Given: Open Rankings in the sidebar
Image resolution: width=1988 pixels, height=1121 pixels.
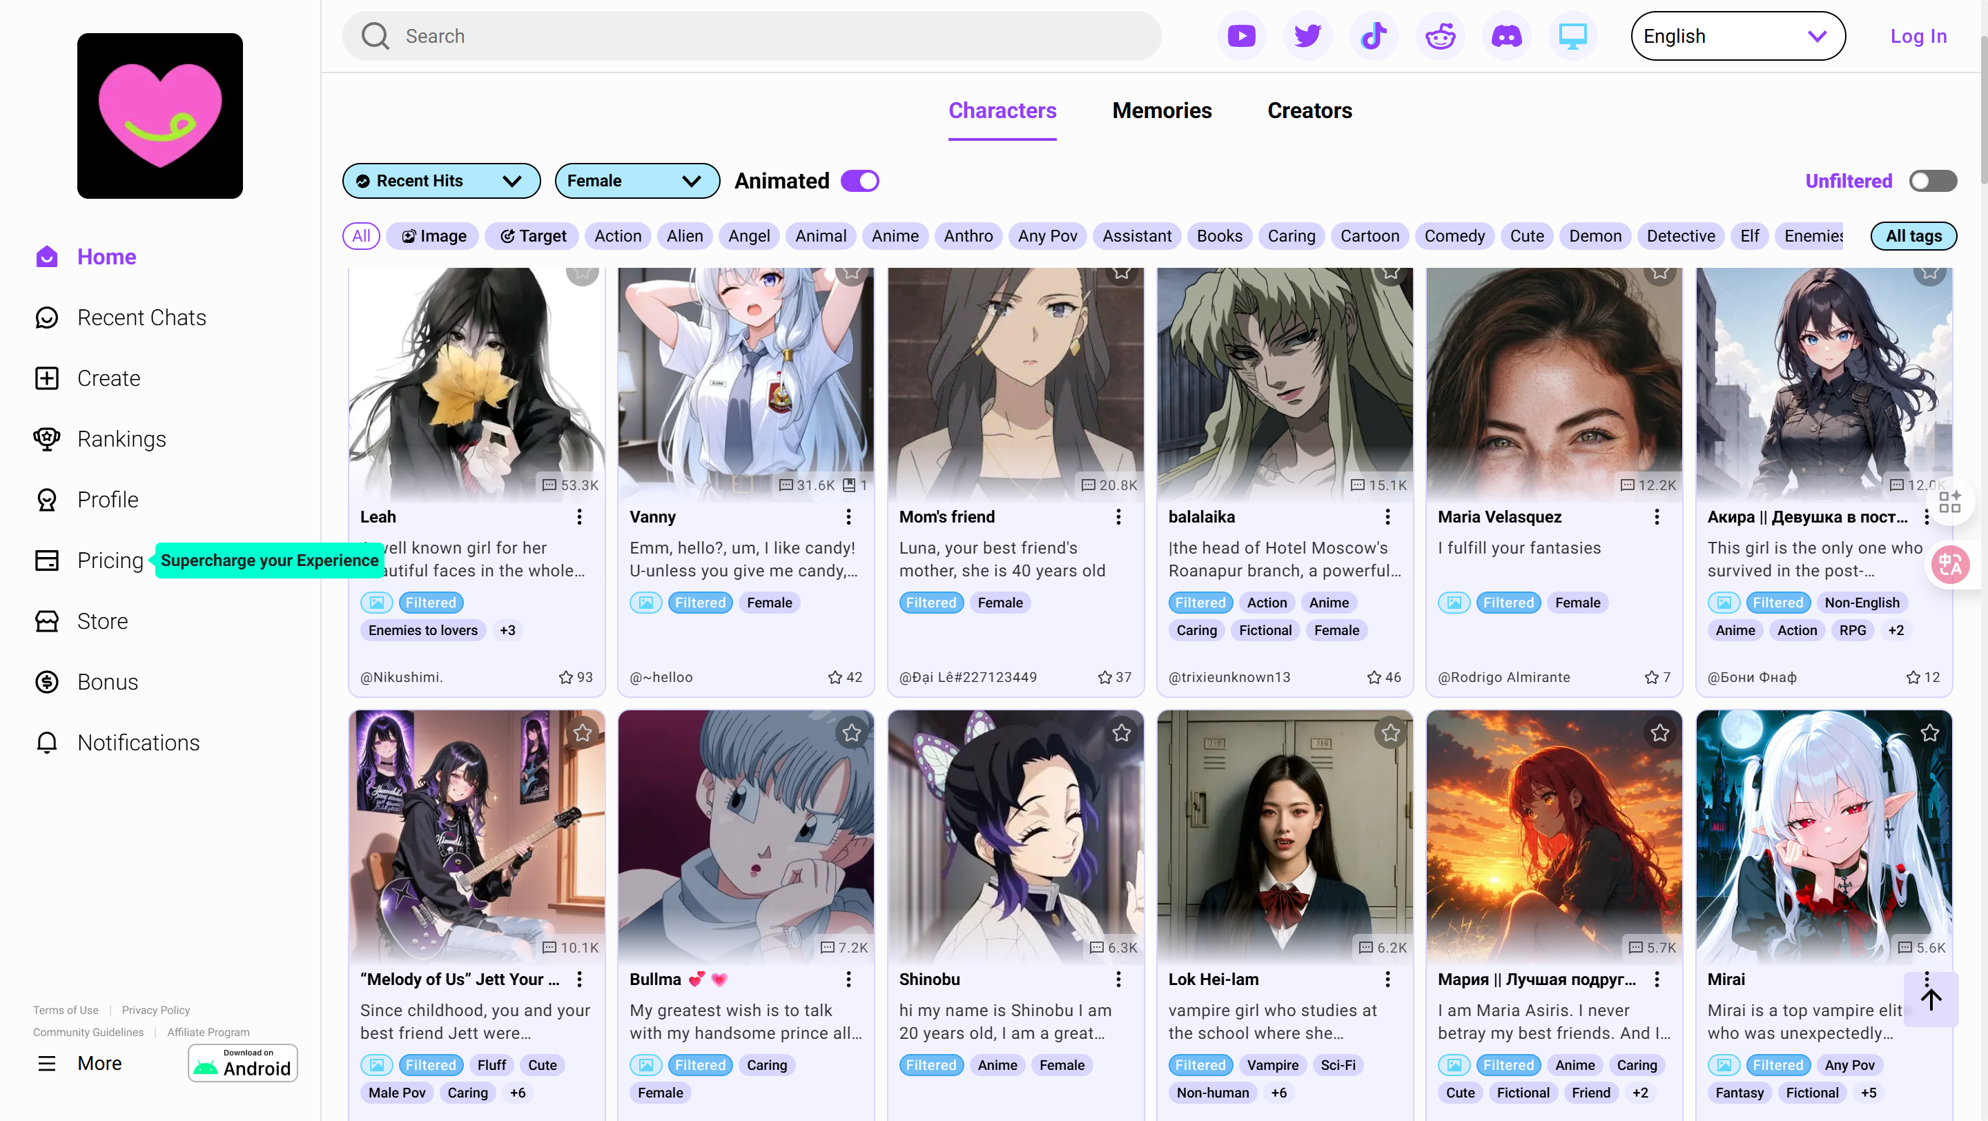Looking at the screenshot, I should [121, 439].
